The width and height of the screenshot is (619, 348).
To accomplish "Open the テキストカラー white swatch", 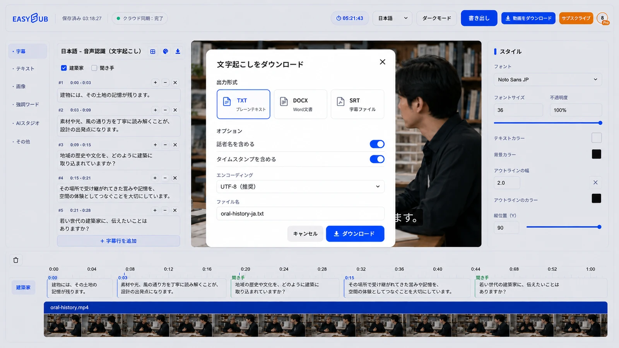I will tap(597, 138).
